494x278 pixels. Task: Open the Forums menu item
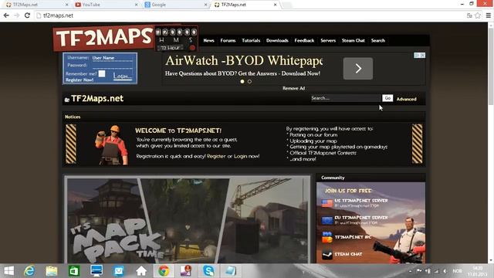[x=228, y=40]
